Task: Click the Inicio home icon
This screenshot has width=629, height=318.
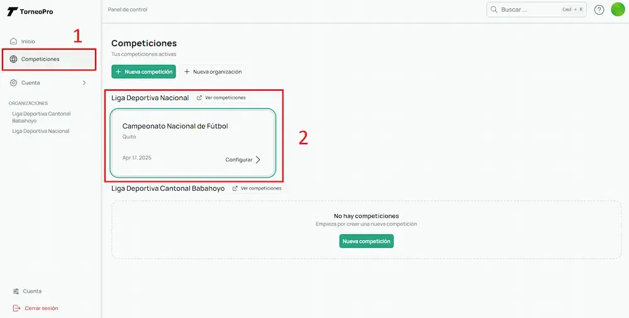Action: click(14, 42)
